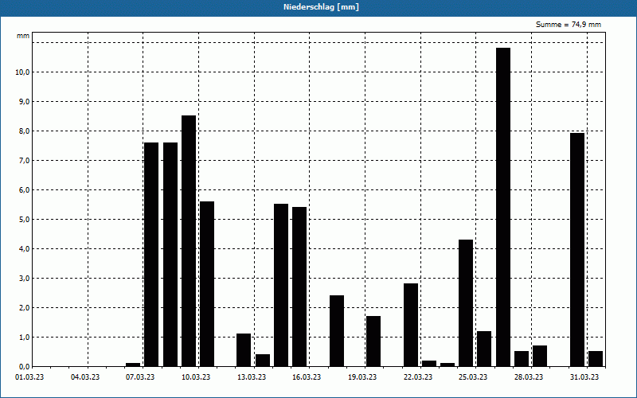Click the tiny bar just left of 07.03.23
The height and width of the screenshot is (398, 637).
(x=133, y=365)
